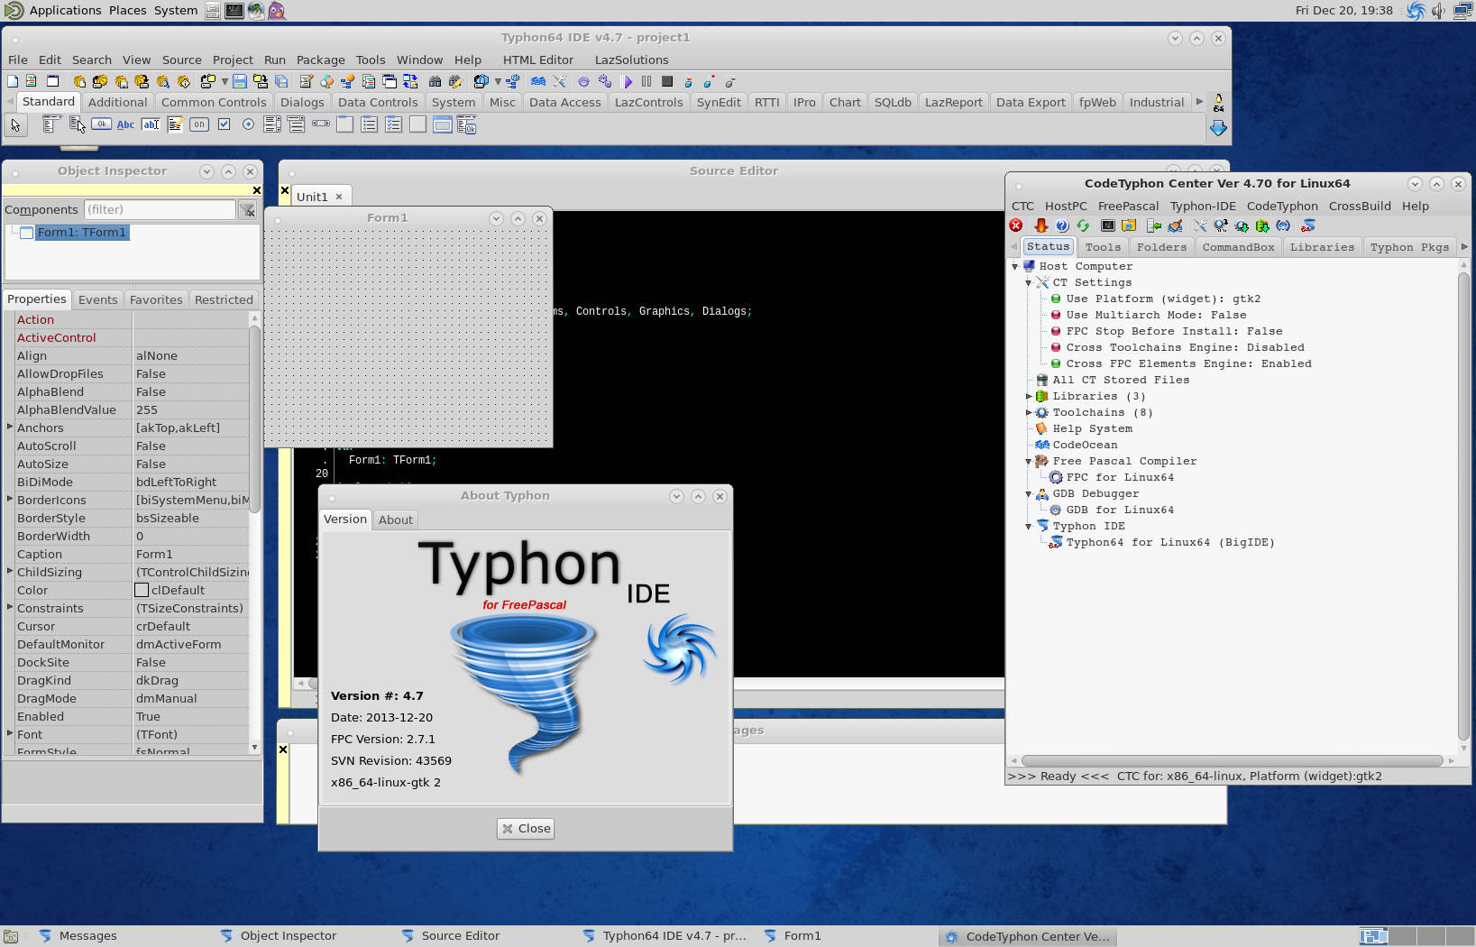Click the Close button in About Typhon
Screen dimensions: 1476x947
527,828
